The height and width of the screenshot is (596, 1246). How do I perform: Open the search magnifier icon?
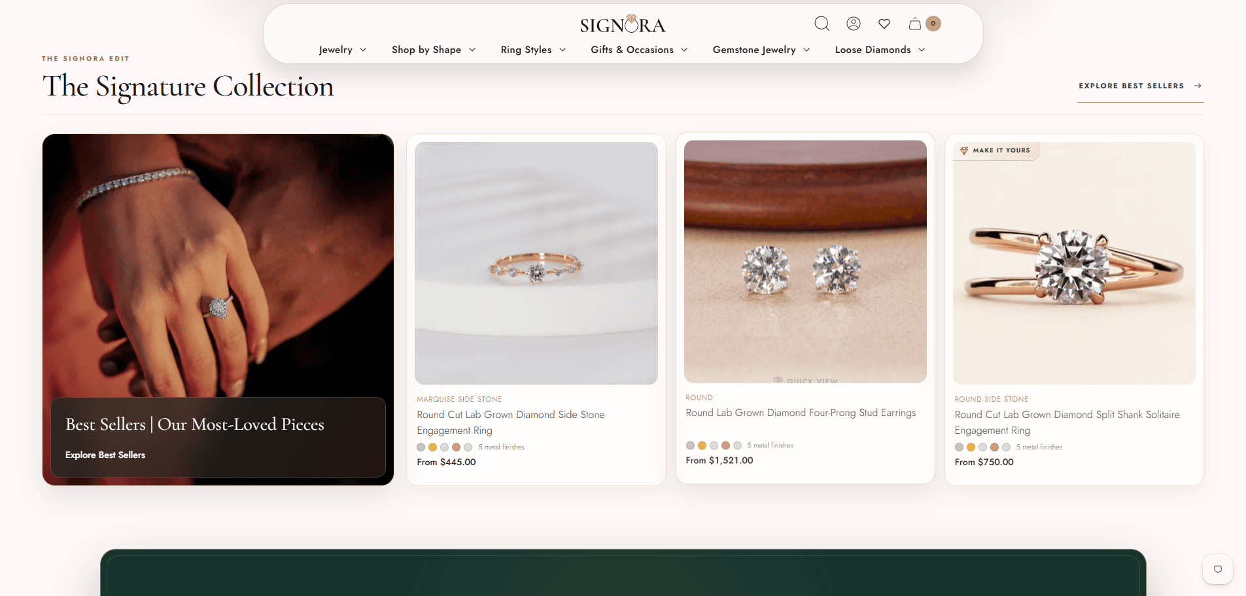822,24
